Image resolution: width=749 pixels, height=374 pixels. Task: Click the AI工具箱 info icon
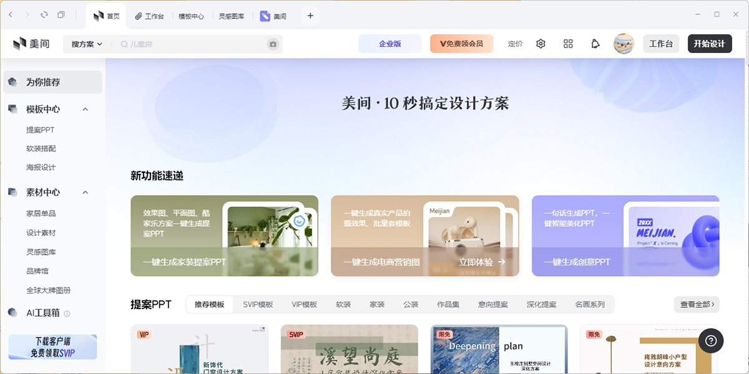pyautogui.click(x=67, y=314)
